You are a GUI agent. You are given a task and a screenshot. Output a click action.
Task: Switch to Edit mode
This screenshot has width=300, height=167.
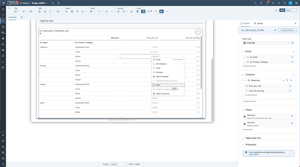[x=282, y=10]
